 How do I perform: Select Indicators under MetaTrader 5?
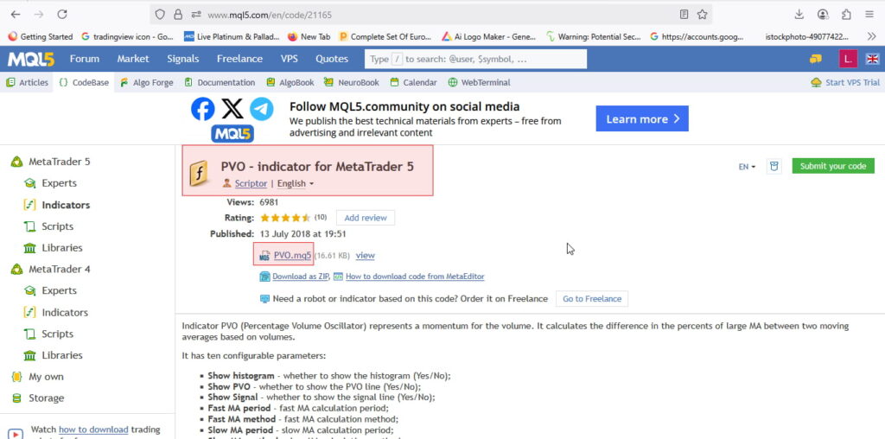(x=66, y=205)
